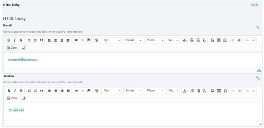Click chain link icon beside Telefon heading
264x128 pixels.
coord(258,78)
